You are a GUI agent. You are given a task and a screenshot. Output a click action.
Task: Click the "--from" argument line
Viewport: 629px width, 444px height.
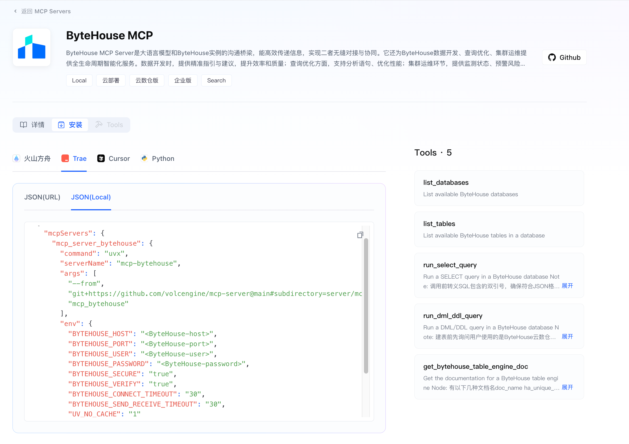tap(86, 283)
